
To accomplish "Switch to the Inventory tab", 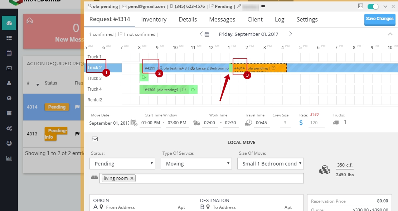I will [154, 19].
